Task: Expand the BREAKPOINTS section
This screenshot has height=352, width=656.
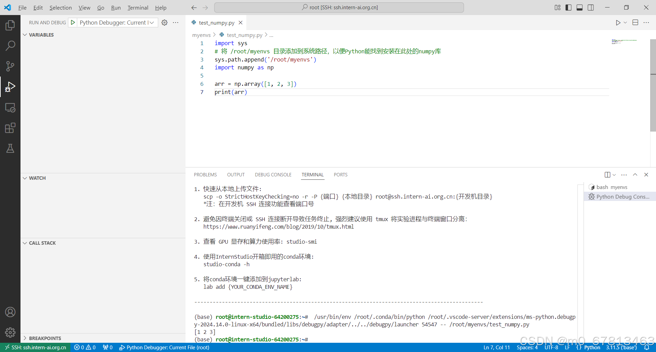Action: pyautogui.click(x=25, y=338)
